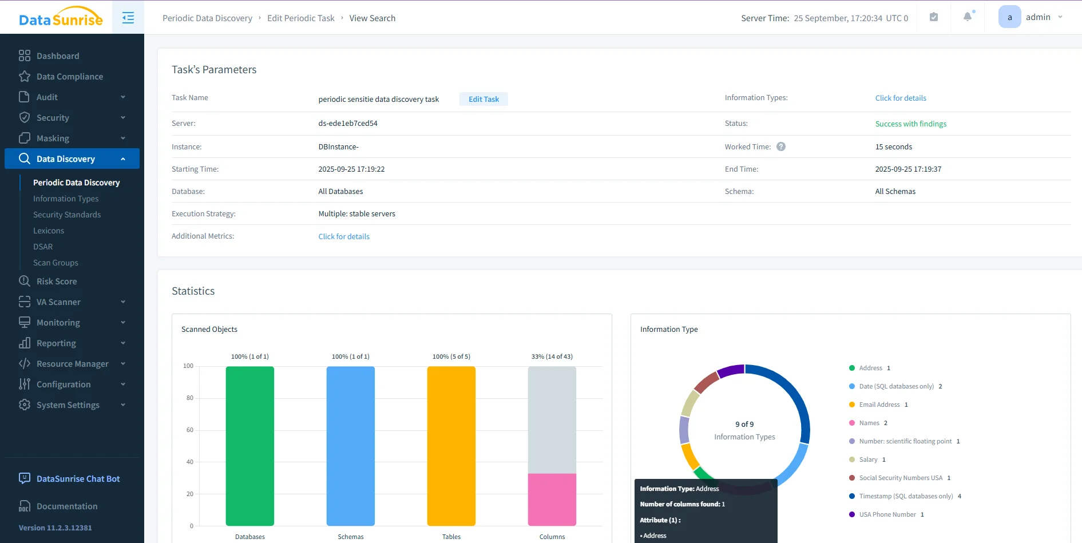Screen dimensions: 1082x543
Task: Click the Edit Task button
Action: pyautogui.click(x=483, y=99)
